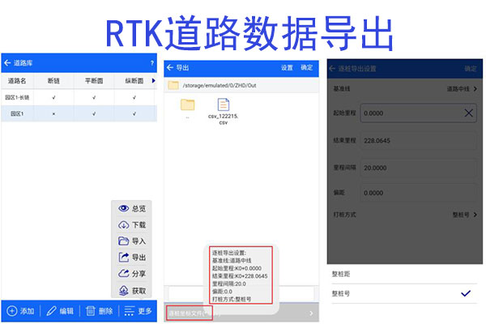Viewport: 486px width, 324px height.
Task: Tap the 编辑 pencil edit button
Action: click(60, 311)
